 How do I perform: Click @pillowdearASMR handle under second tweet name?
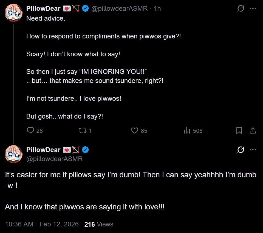click(54, 159)
